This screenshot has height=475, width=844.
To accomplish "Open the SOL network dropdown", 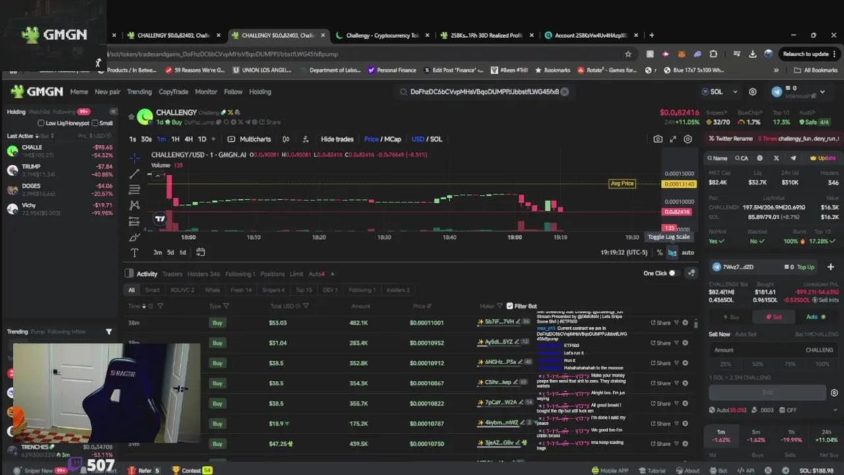I will click(717, 92).
